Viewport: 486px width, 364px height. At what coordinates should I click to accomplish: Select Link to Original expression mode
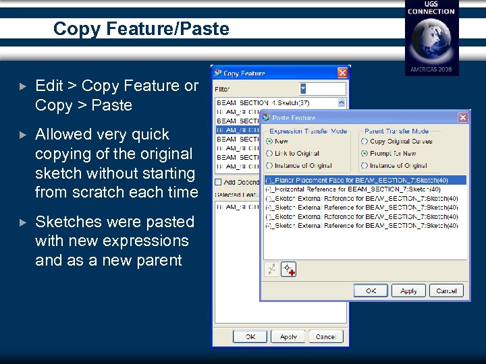(x=269, y=154)
